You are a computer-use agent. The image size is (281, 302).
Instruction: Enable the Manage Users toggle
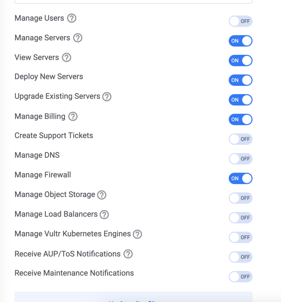[241, 21]
